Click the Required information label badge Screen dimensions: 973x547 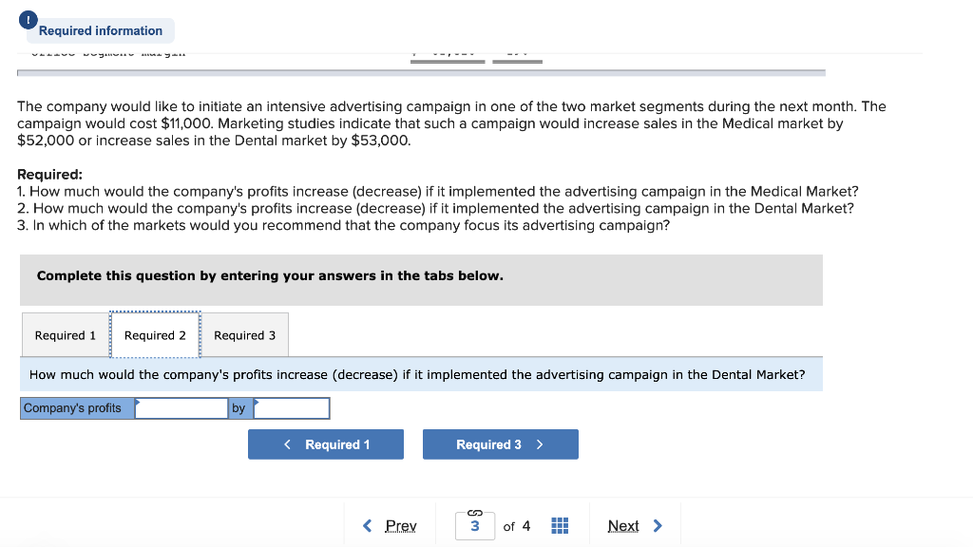(x=99, y=30)
